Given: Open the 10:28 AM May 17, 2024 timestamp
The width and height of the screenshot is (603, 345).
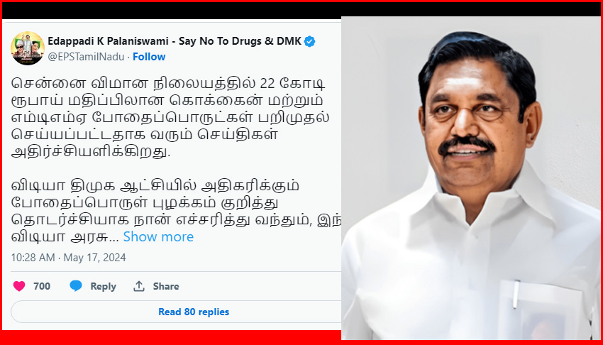Looking at the screenshot, I should [68, 258].
